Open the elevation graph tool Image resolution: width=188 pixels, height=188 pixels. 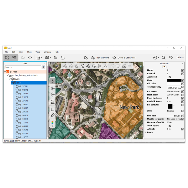click(23, 58)
